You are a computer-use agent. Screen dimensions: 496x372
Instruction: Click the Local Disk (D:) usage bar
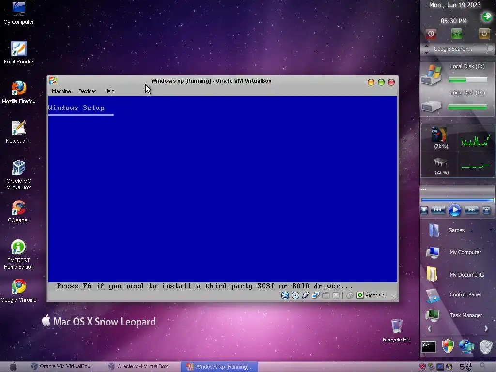coord(468,107)
